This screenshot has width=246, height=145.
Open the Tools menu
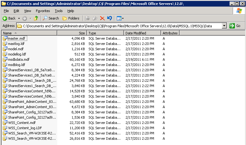click(59, 11)
